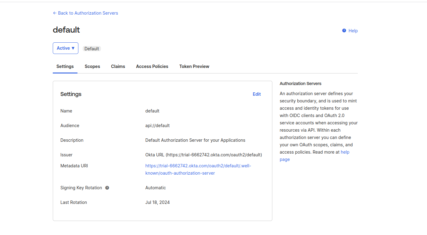Switch to the Scopes tab

click(x=92, y=66)
